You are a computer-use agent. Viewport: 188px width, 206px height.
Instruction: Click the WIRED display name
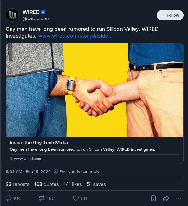tap(31, 12)
